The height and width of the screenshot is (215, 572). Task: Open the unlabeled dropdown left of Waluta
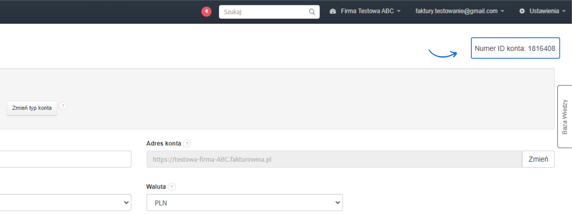(x=65, y=203)
